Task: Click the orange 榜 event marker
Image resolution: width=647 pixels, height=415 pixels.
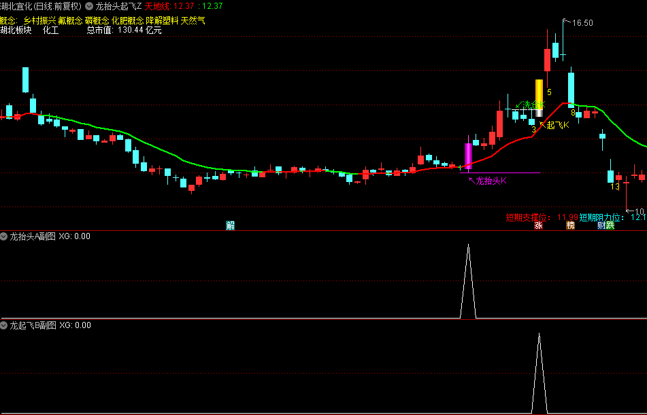Action: 570,225
